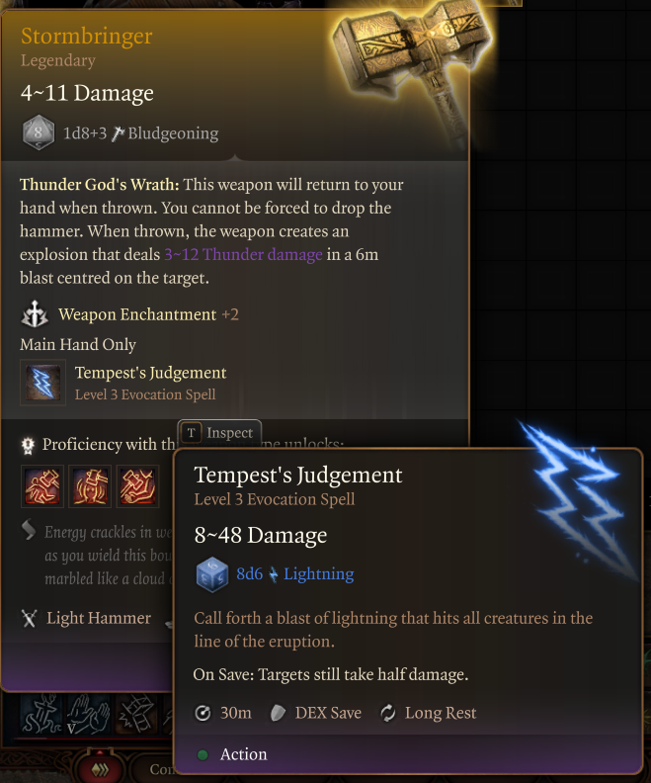
Task: Click the Long Rest recharge icon
Action: (387, 713)
